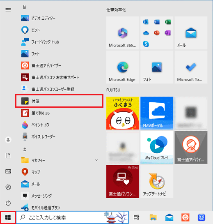The height and width of the screenshot is (224, 213).
Task: Expand the Start menu hamburger navigation
Action: pos(8,9)
